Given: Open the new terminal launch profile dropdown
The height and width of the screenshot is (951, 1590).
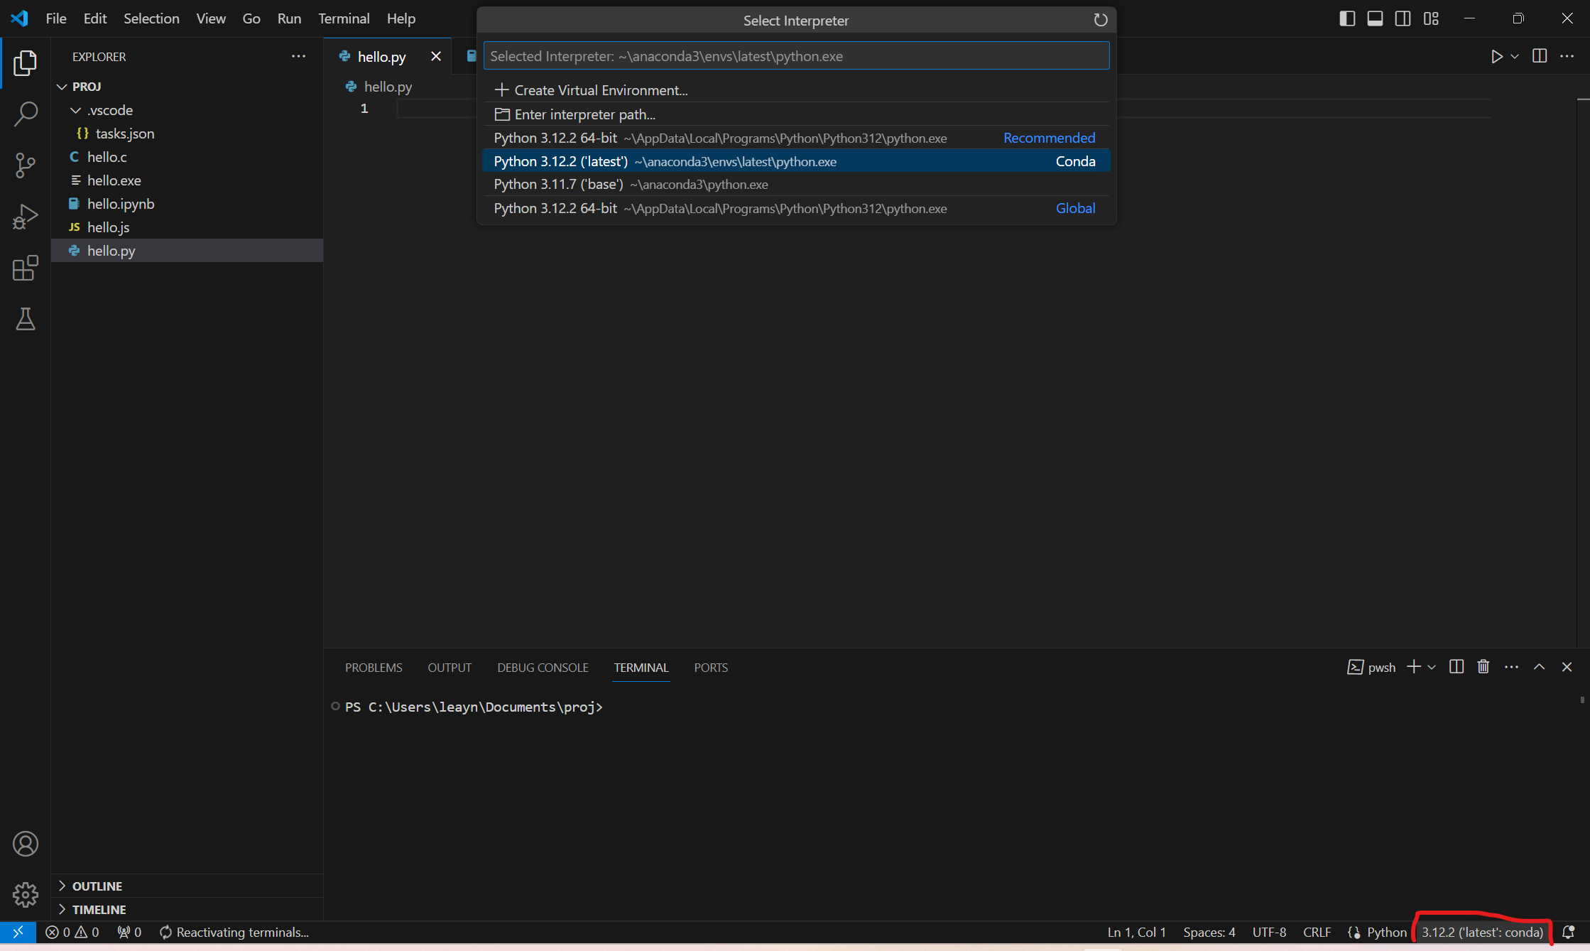Looking at the screenshot, I should pyautogui.click(x=1432, y=667).
